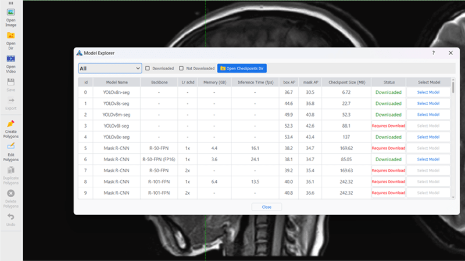Screen dimensions: 465x261
Task: Choose Select Model for YOLOv8x-seg
Action: tap(428, 137)
